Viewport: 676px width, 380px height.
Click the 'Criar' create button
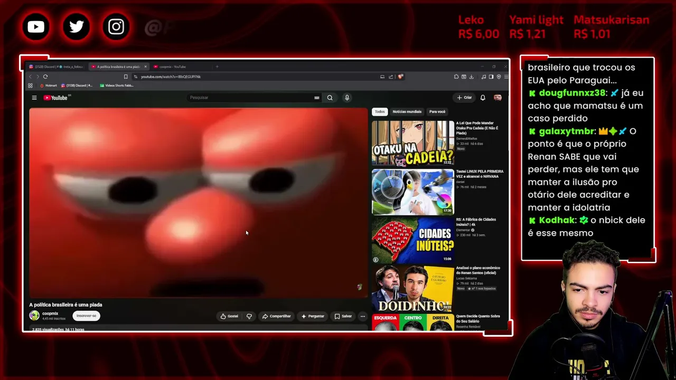click(x=465, y=98)
